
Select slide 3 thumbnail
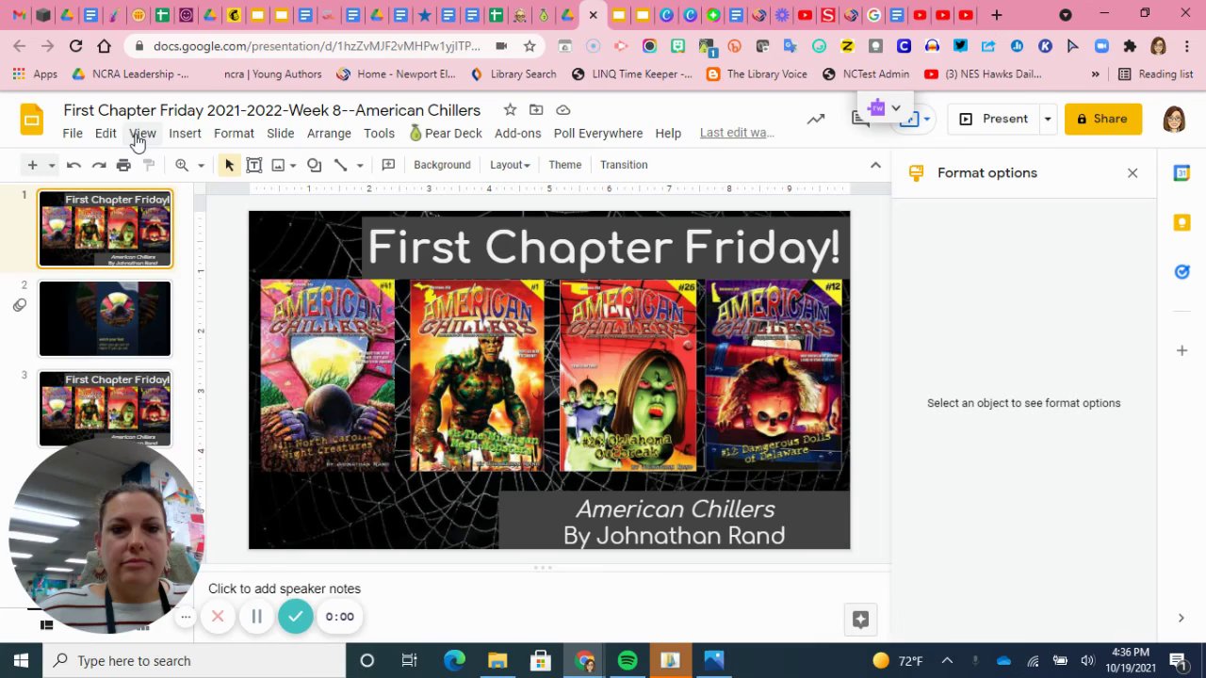pos(105,408)
